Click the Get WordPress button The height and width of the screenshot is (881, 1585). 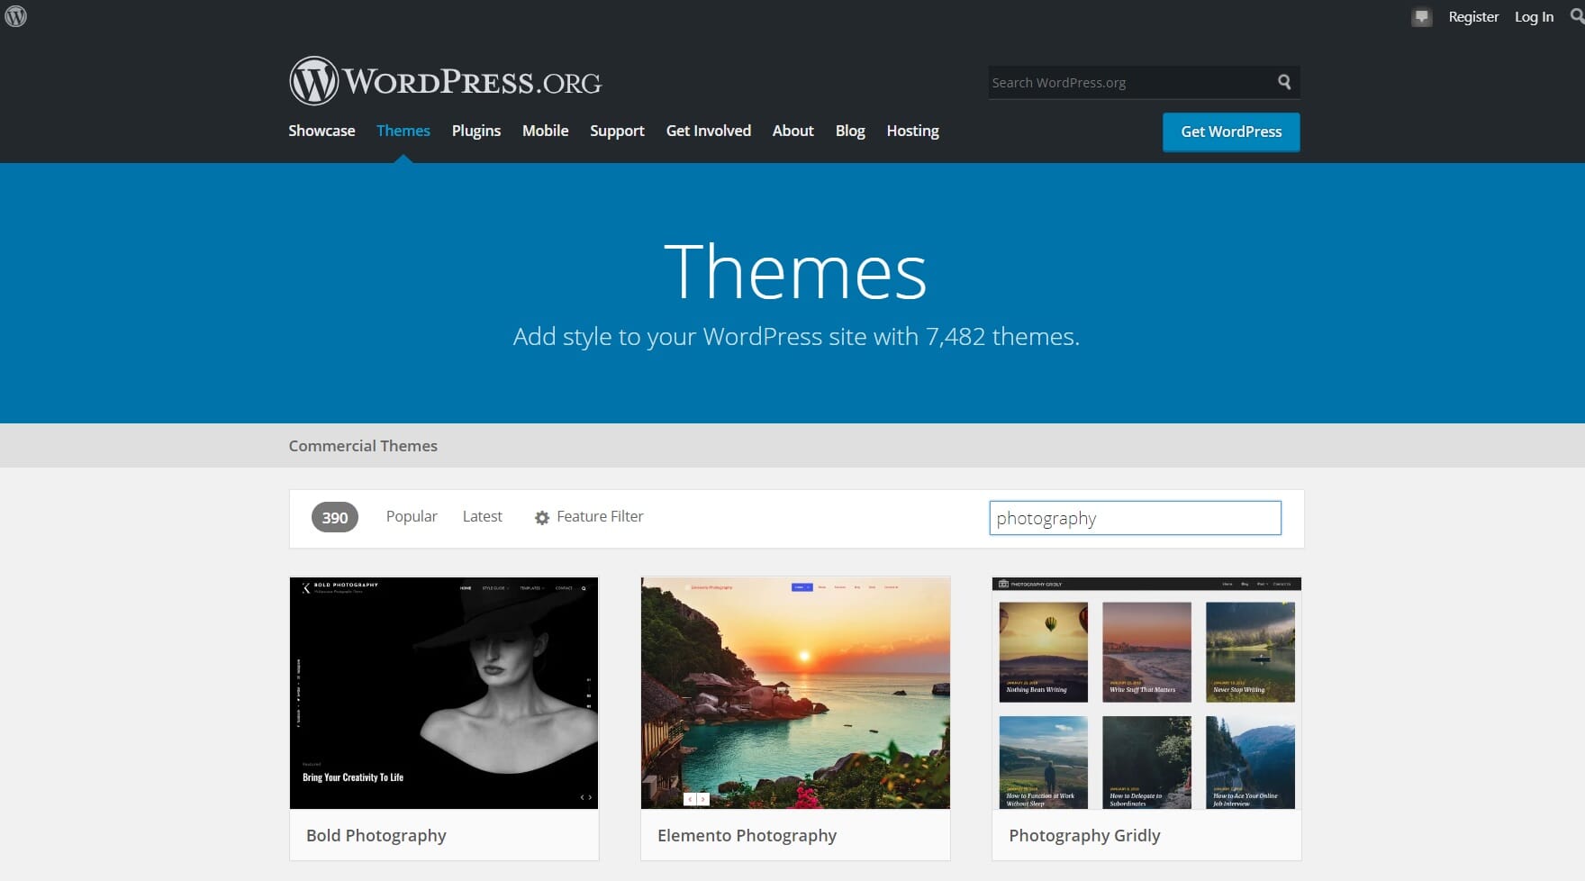(x=1231, y=132)
